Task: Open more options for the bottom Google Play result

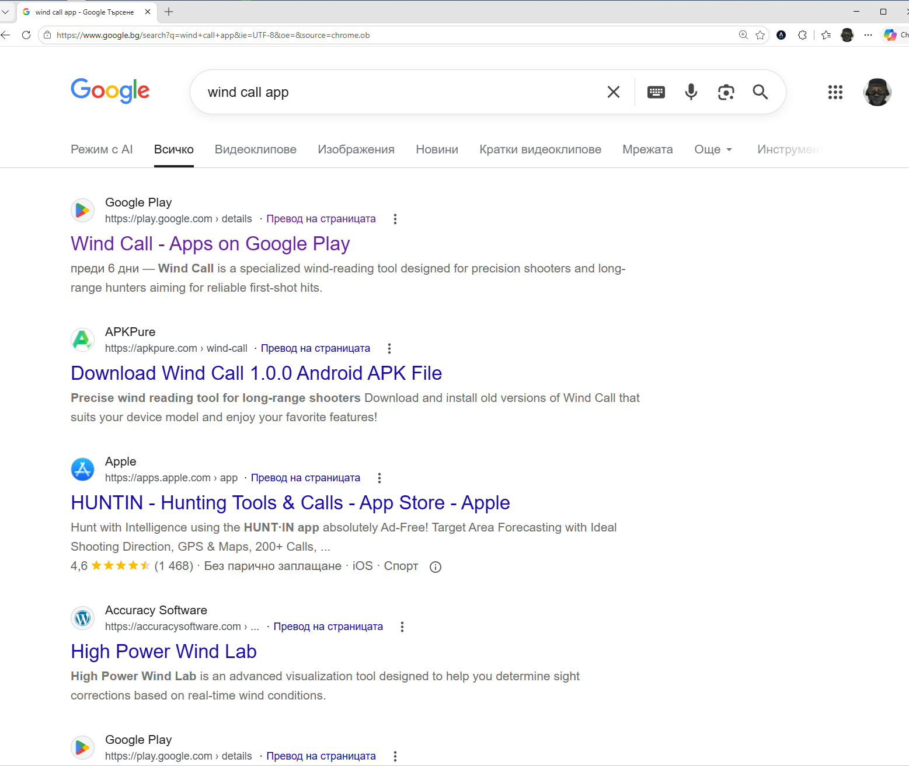Action: point(395,756)
